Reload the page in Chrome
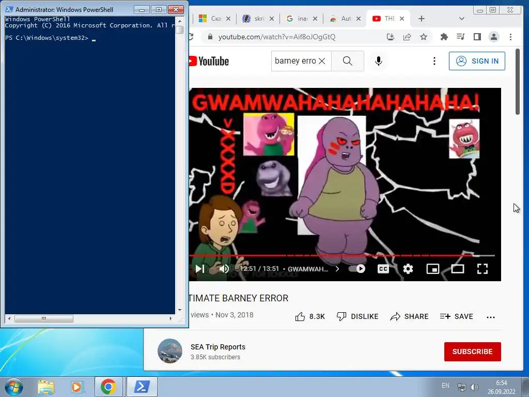 tap(191, 37)
